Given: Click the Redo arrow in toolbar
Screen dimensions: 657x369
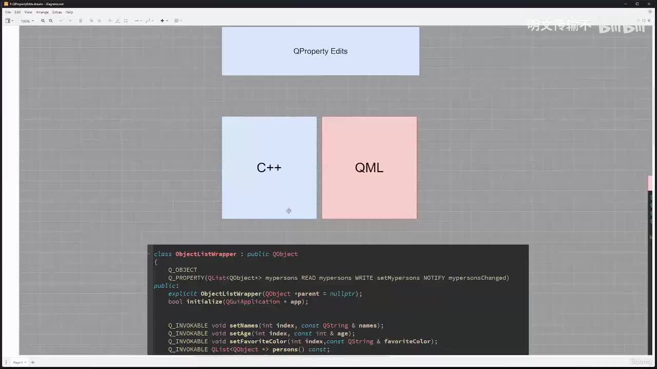Looking at the screenshot, I should tap(69, 21).
